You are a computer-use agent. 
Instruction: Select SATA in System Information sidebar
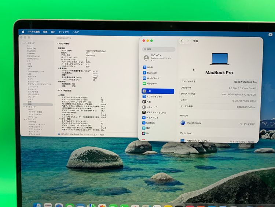pos(30,66)
